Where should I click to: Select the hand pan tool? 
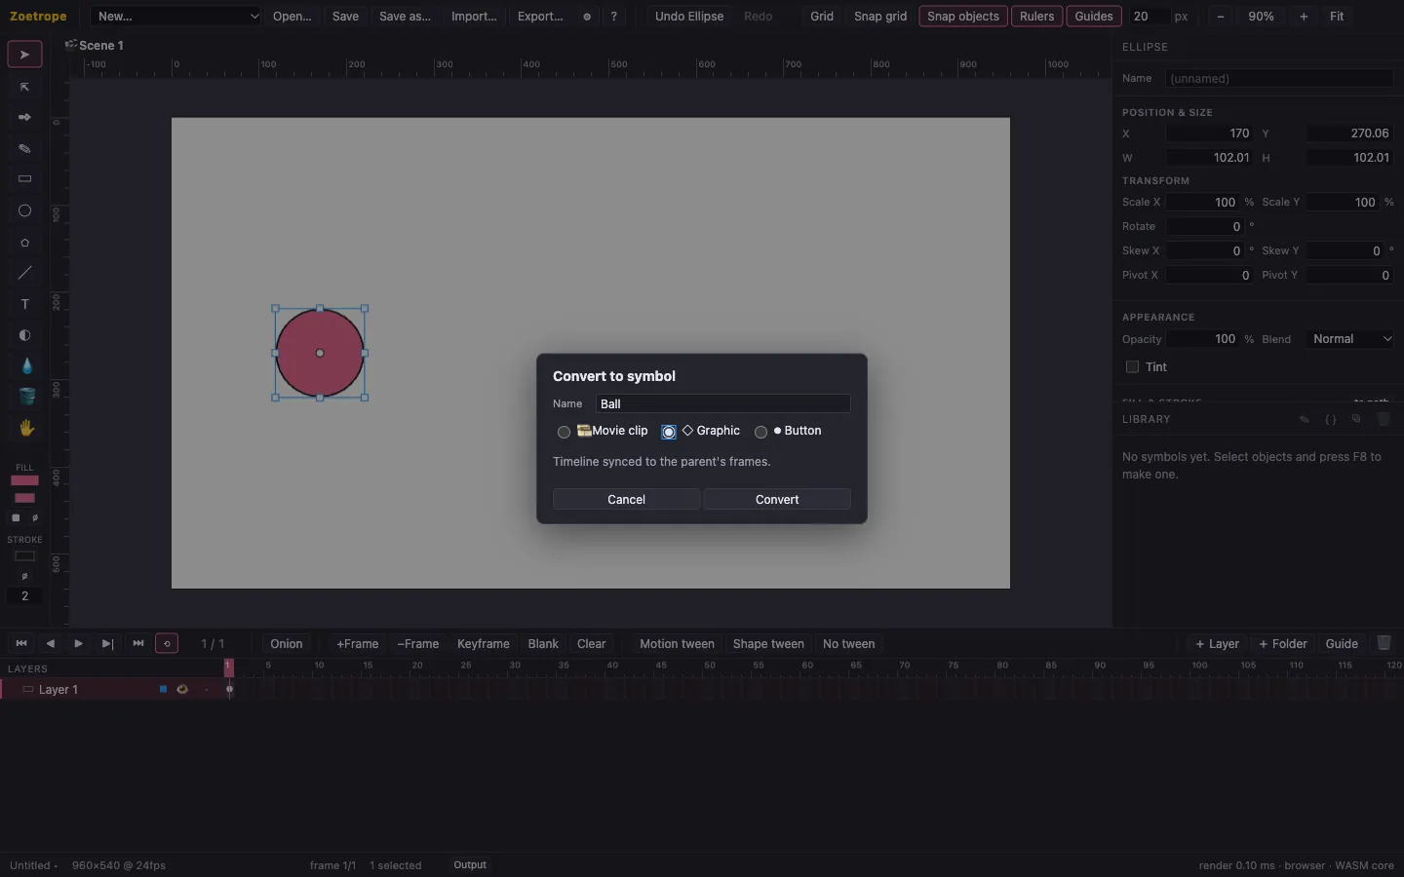[x=24, y=428]
